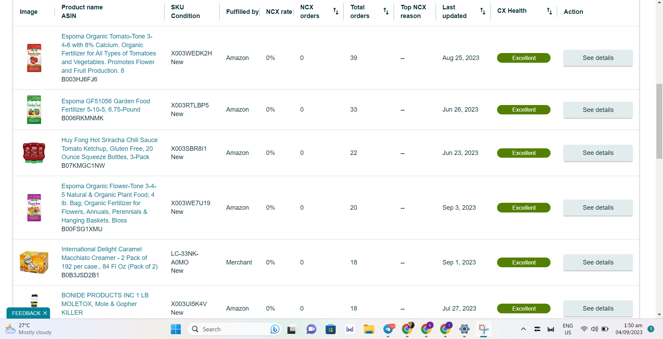663x339 pixels.
Task: Switch to Chrome with the photo profile
Action: [407, 329]
